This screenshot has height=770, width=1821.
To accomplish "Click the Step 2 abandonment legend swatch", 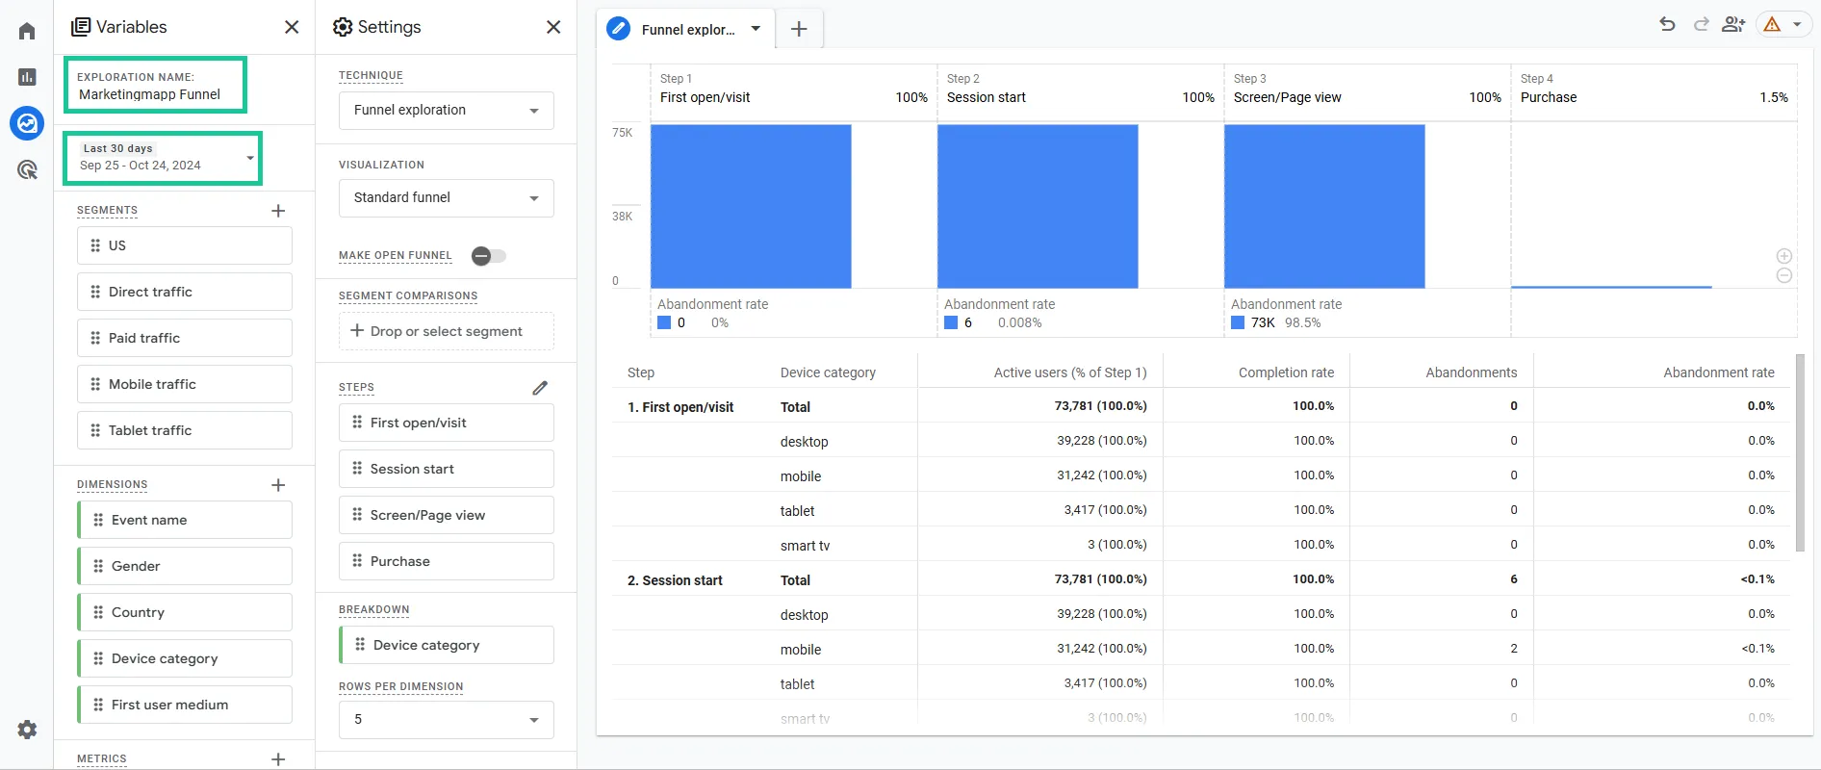I will coord(951,323).
